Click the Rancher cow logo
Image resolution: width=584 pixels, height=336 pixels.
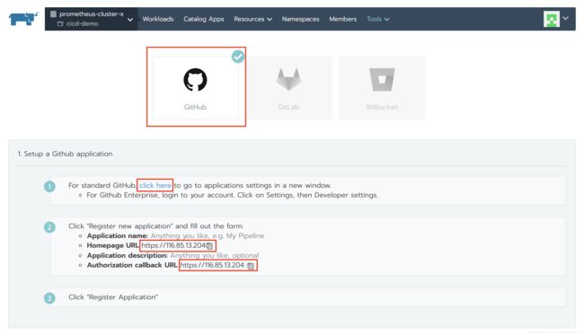click(x=23, y=19)
